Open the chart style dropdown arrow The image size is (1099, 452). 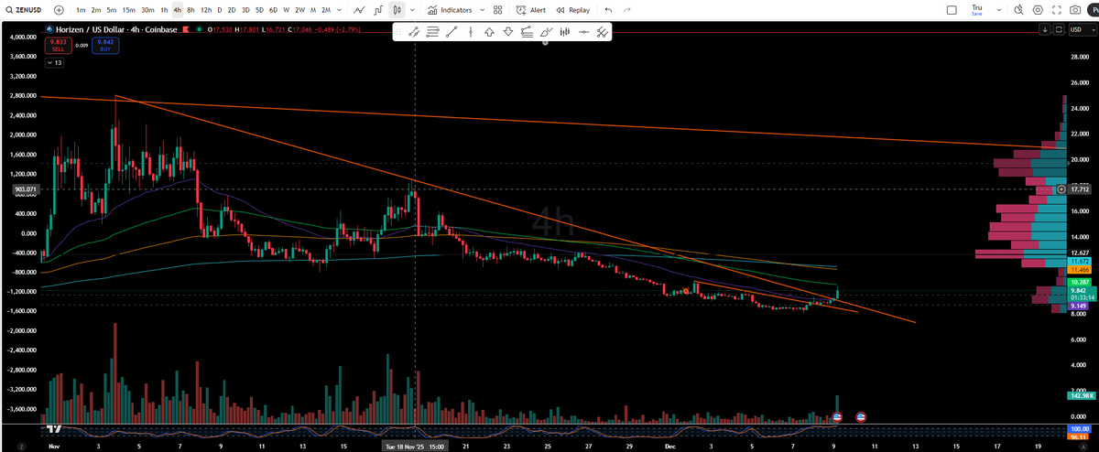click(411, 10)
